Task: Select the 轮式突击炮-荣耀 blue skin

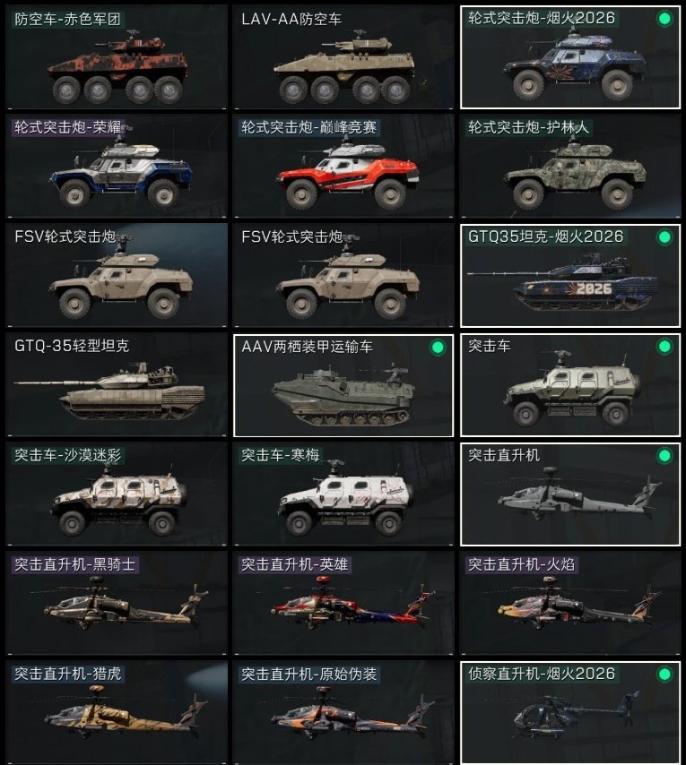Action: click(117, 166)
